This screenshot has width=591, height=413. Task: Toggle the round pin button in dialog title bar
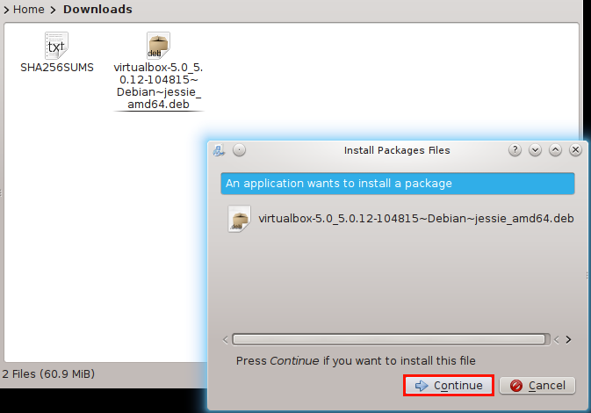click(240, 150)
